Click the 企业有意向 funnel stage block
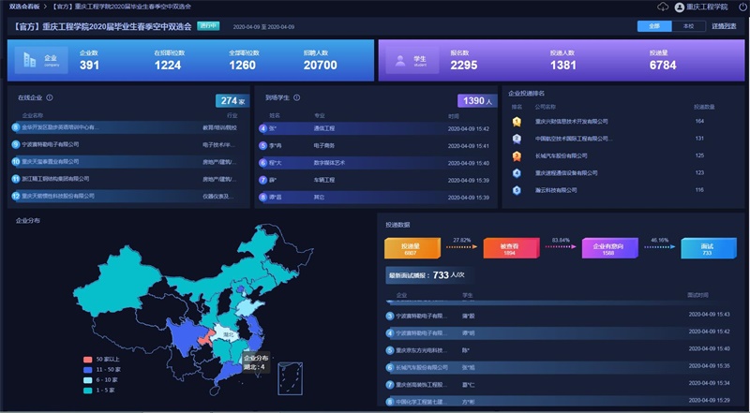 click(609, 247)
